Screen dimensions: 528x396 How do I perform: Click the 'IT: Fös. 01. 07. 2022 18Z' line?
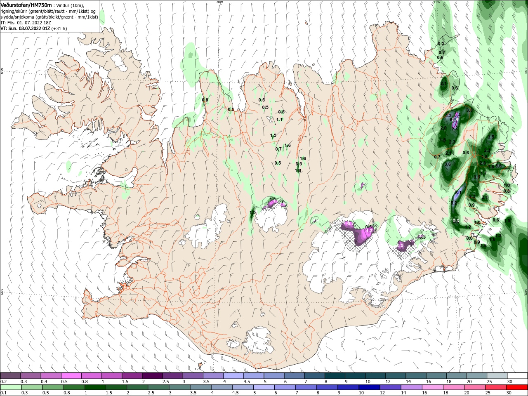(26, 23)
